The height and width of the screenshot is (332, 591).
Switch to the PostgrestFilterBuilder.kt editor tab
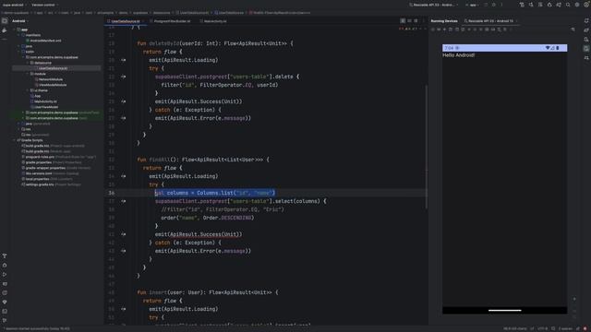(172, 21)
